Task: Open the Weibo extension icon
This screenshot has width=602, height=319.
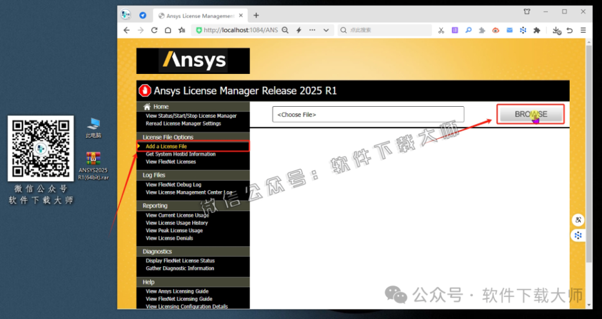Action: (496, 30)
